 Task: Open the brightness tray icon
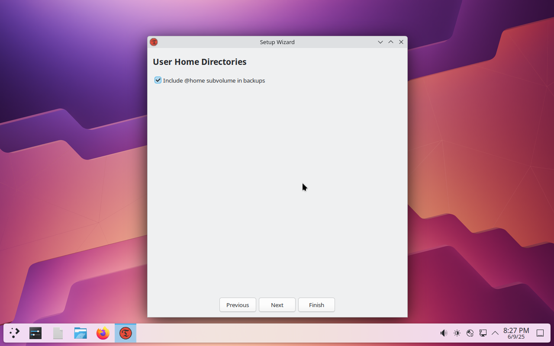pyautogui.click(x=457, y=333)
